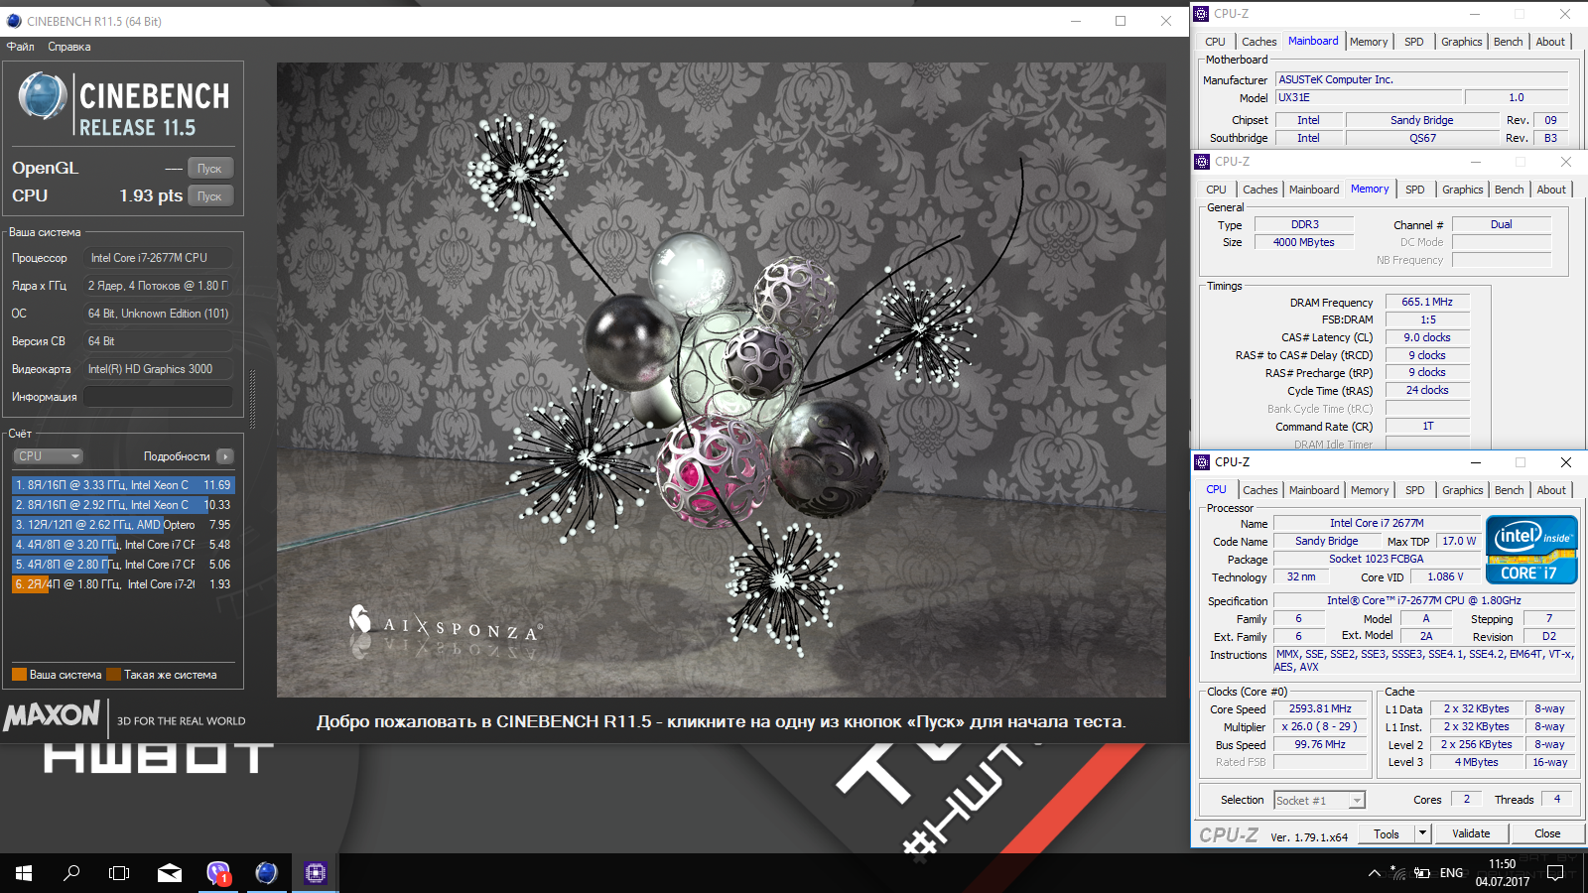Open the CPU ranking dropdown
The height and width of the screenshot is (893, 1588).
pyautogui.click(x=49, y=456)
